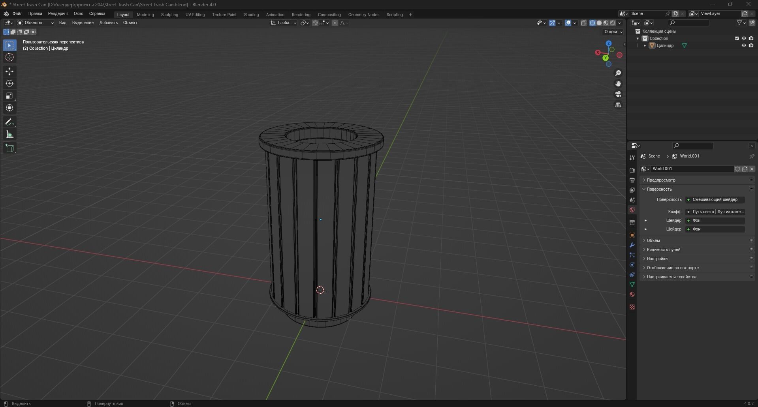Switch to the Shading workspace tab

251,15
